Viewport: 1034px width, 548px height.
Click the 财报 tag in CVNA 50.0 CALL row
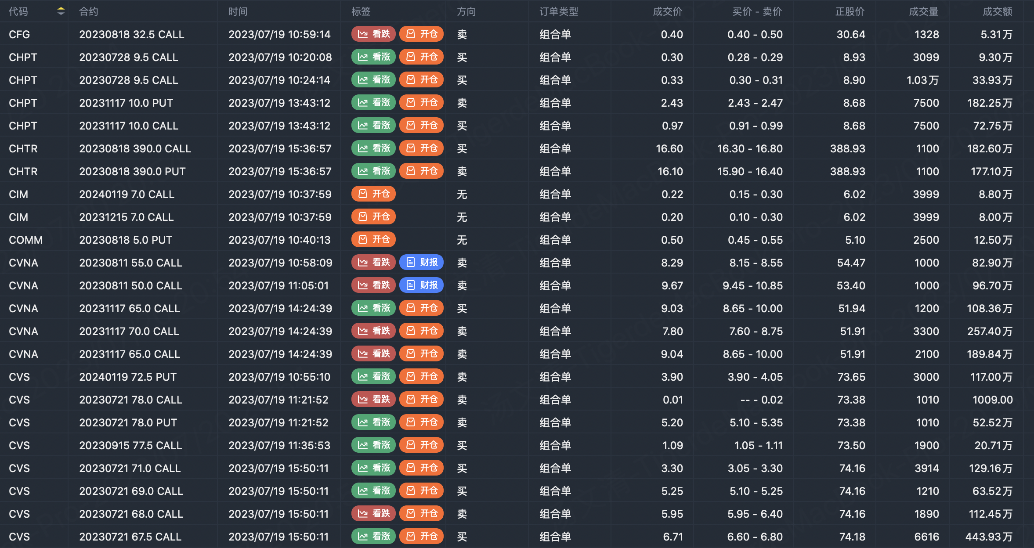(x=421, y=285)
